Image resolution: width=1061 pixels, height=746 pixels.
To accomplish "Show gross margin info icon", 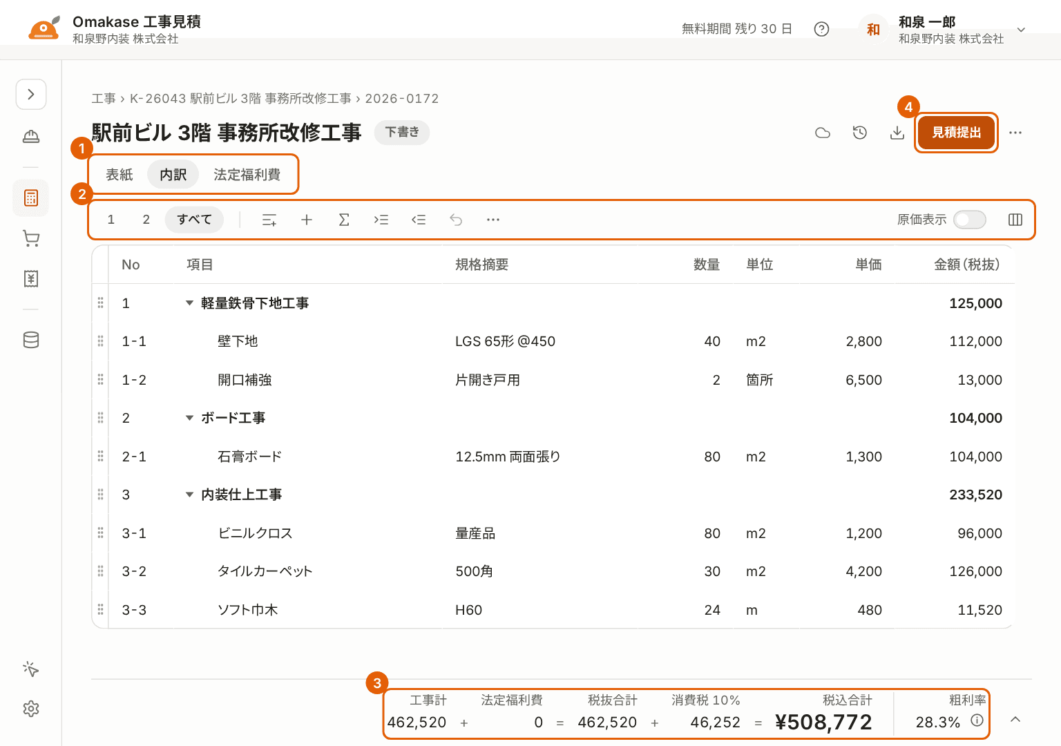I will point(977,720).
